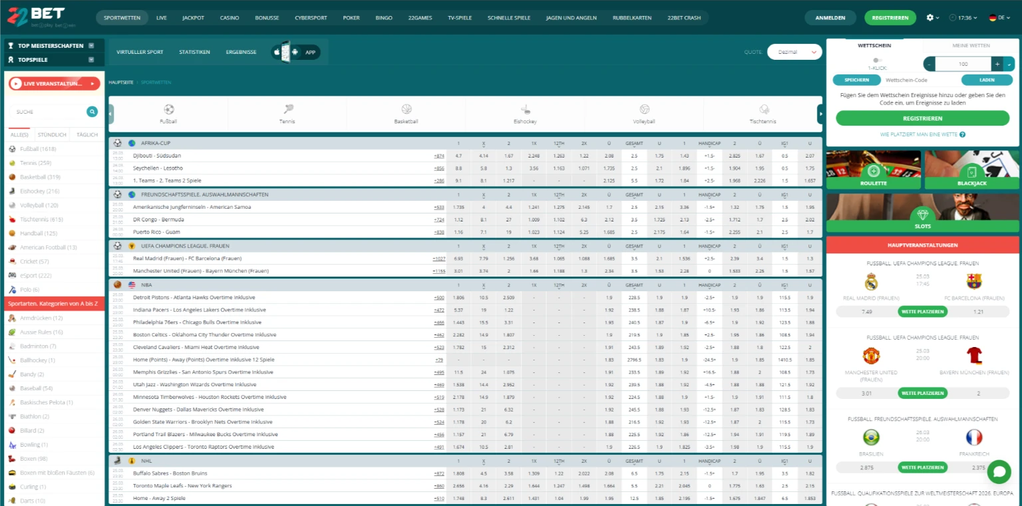Switch to the MEINE WETTEN tab
The height and width of the screenshot is (506, 1022).
point(971,45)
